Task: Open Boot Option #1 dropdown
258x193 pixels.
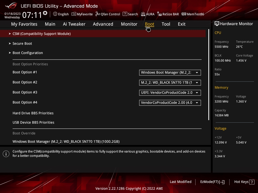Action: [170, 73]
